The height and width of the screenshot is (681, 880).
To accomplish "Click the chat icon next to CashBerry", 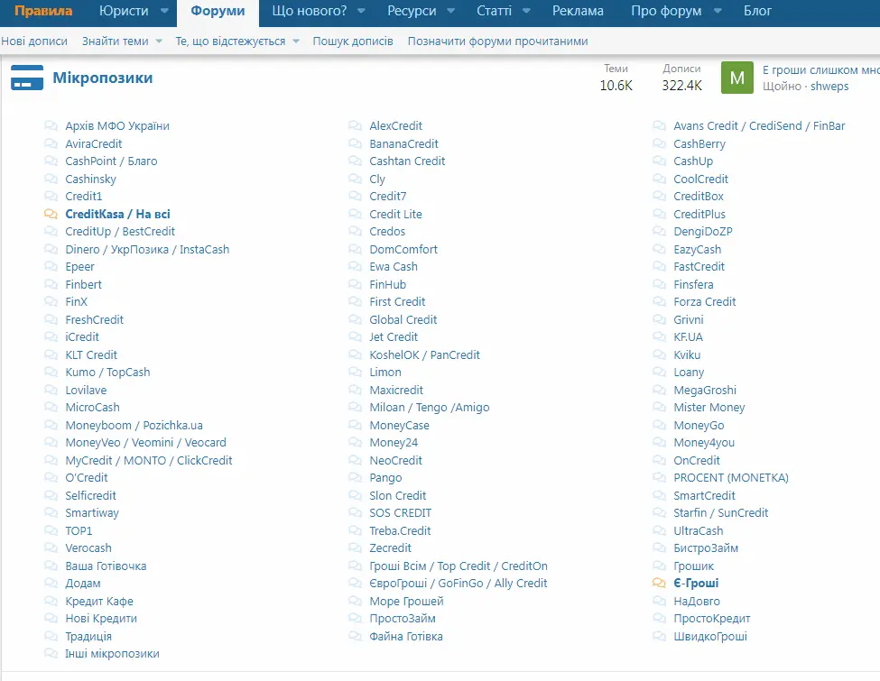I will pos(659,144).
